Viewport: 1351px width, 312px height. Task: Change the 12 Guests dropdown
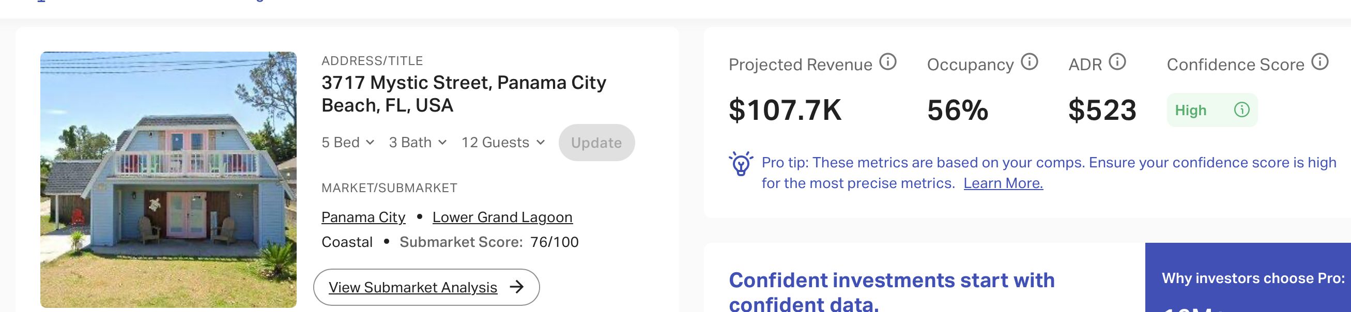[503, 143]
